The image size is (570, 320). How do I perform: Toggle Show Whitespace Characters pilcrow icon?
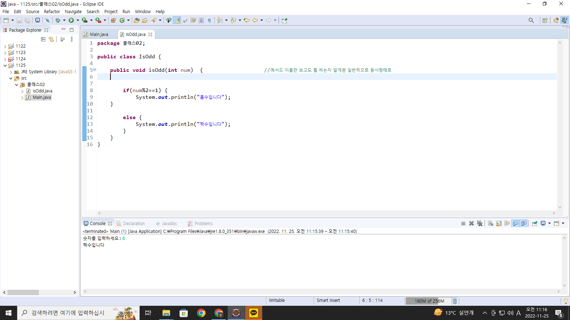[209, 20]
